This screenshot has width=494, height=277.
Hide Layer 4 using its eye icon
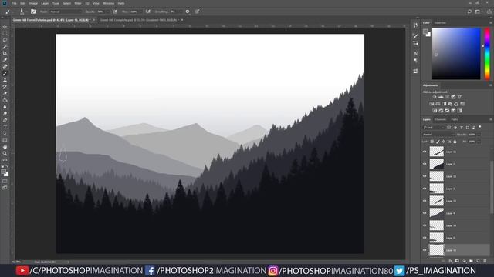click(x=425, y=213)
